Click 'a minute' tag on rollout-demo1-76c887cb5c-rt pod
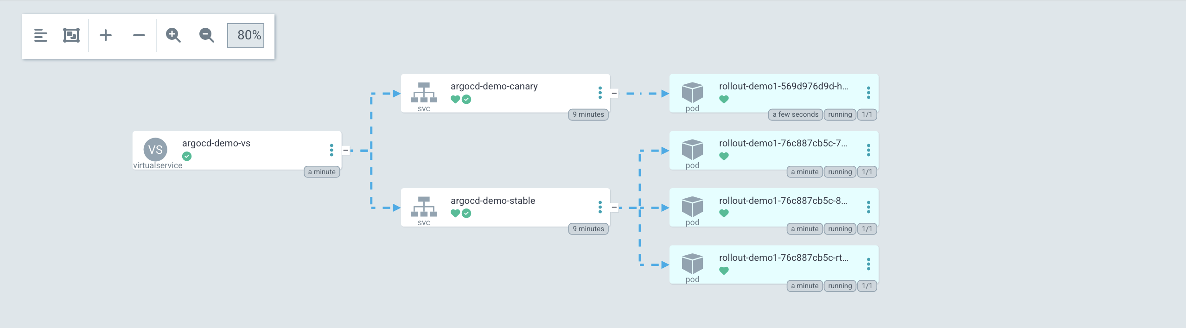The height and width of the screenshot is (328, 1186). (805, 286)
